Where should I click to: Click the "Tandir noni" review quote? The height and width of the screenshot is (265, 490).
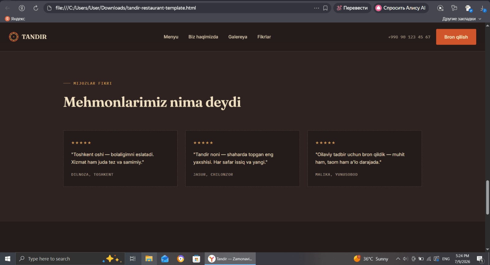pyautogui.click(x=233, y=158)
